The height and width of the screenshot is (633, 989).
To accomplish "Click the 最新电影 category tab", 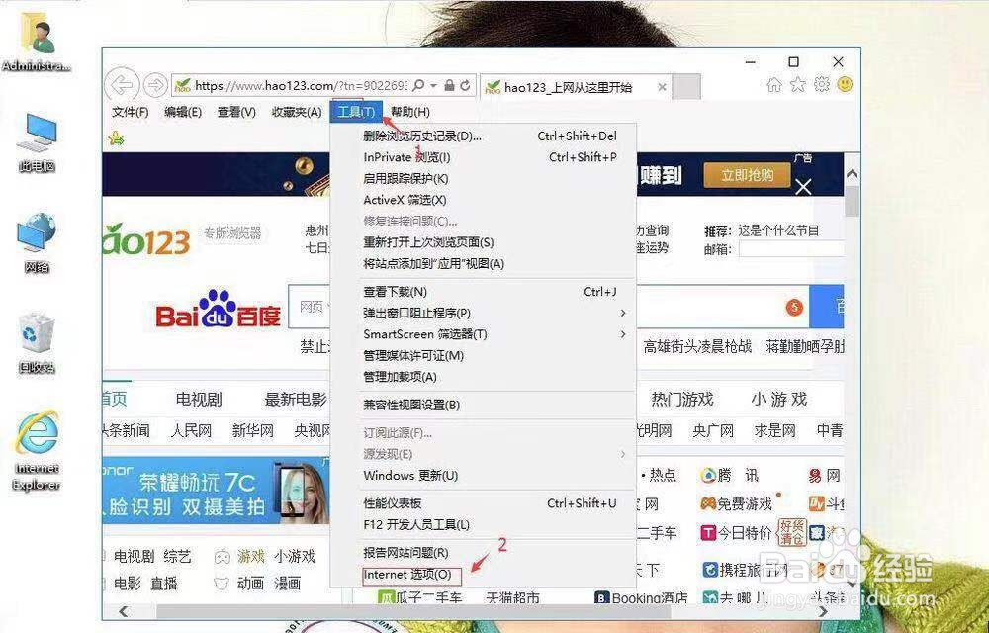I will pyautogui.click(x=295, y=400).
